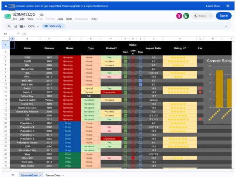The width and height of the screenshot is (236, 177).
Task: Click the cloud document status icon
Action: 42,15
